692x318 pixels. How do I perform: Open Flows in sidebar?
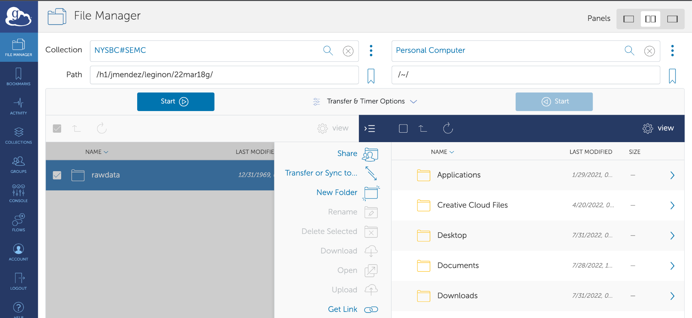tap(19, 223)
